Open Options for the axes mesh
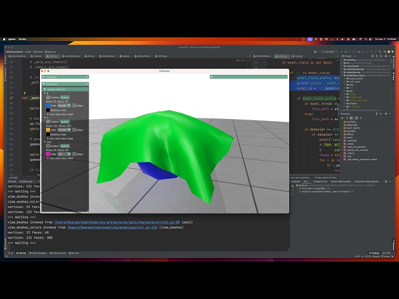The image size is (399, 299). coord(65,146)
